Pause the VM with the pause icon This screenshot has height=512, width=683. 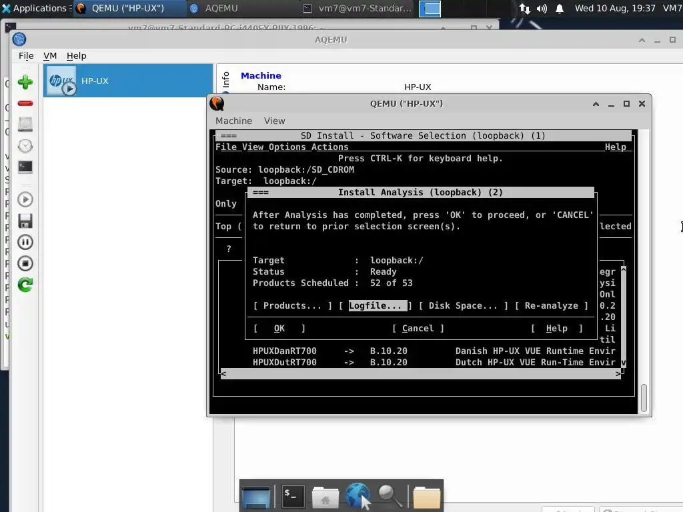pos(25,242)
